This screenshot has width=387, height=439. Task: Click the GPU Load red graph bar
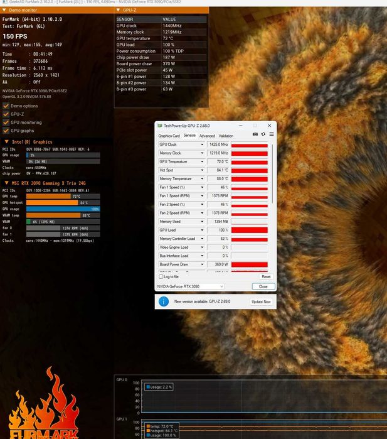(x=250, y=230)
